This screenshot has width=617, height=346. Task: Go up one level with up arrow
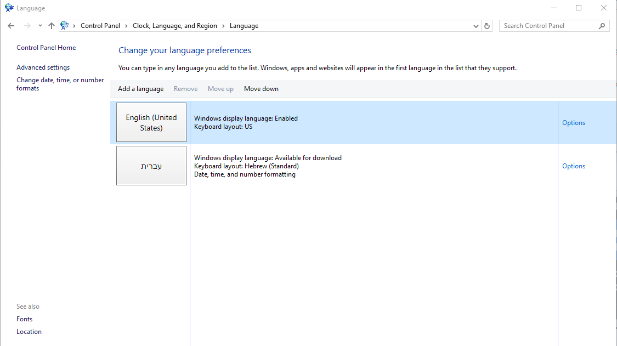(x=52, y=26)
